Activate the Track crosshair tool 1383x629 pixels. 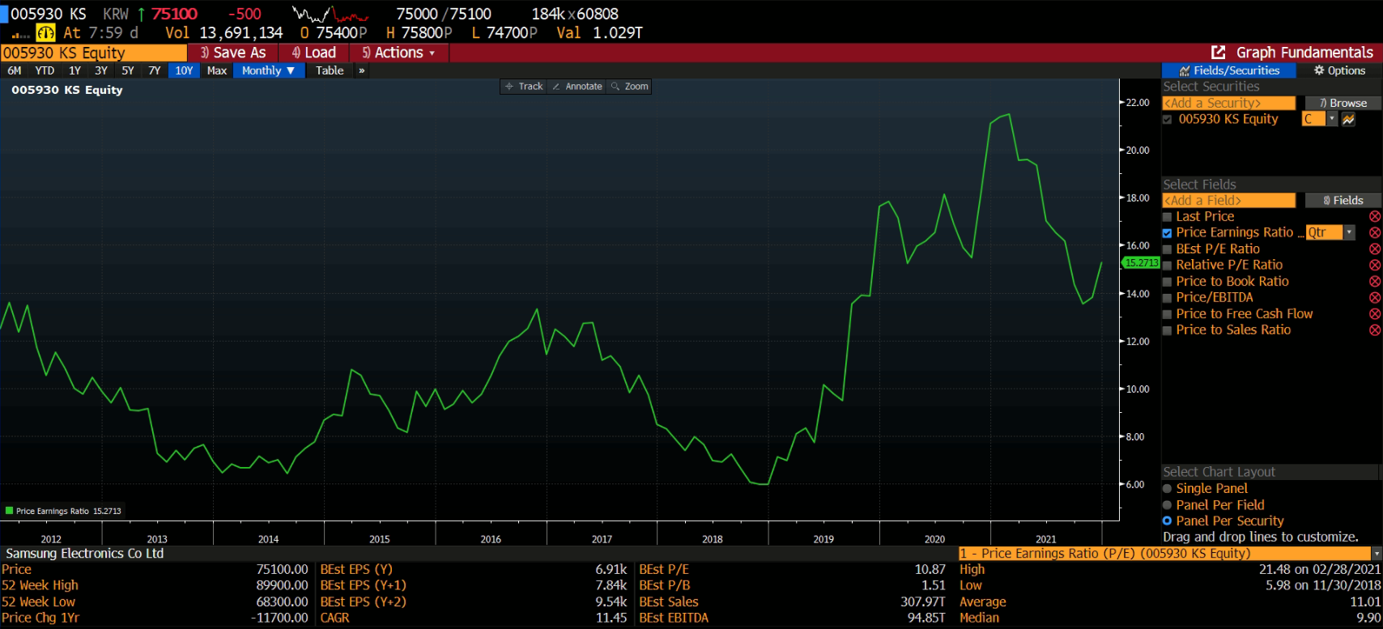pyautogui.click(x=523, y=87)
